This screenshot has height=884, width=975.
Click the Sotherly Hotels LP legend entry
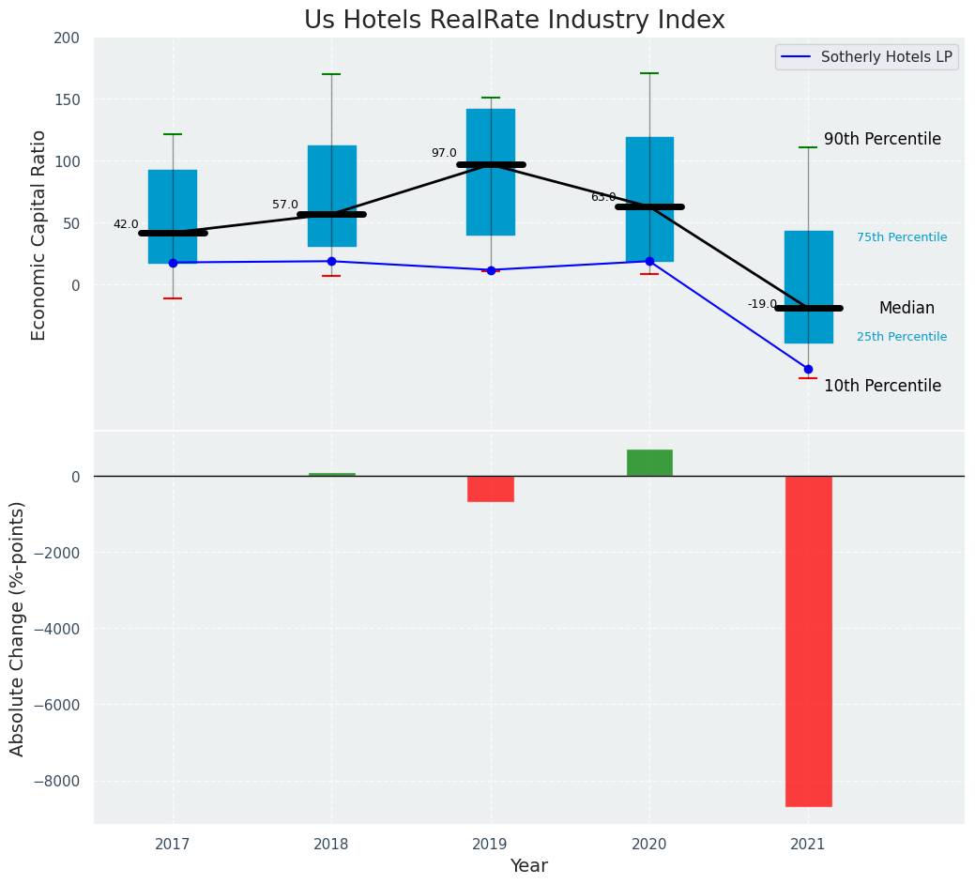886,57
